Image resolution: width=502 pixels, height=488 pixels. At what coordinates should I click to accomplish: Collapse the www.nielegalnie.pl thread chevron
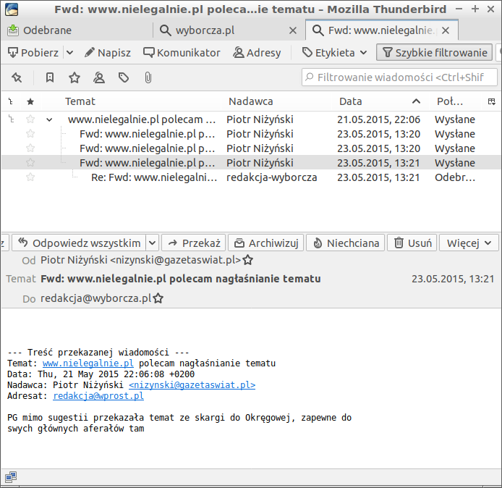tap(49, 120)
